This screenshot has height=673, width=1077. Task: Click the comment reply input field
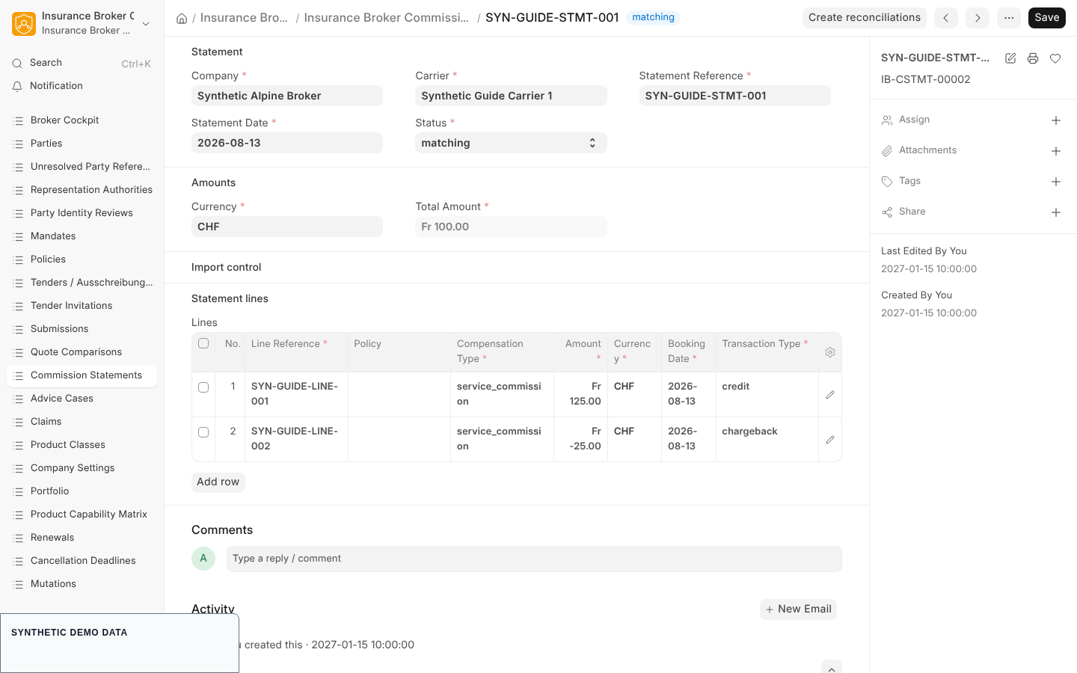pyautogui.click(x=534, y=559)
